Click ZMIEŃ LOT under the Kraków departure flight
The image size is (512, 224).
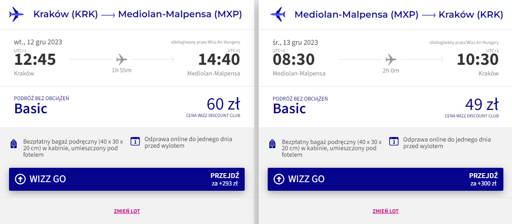tap(127, 211)
